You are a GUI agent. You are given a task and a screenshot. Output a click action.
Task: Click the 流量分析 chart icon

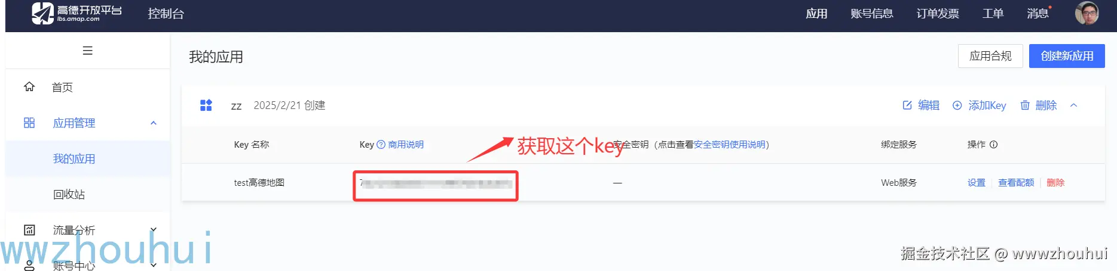click(29, 230)
